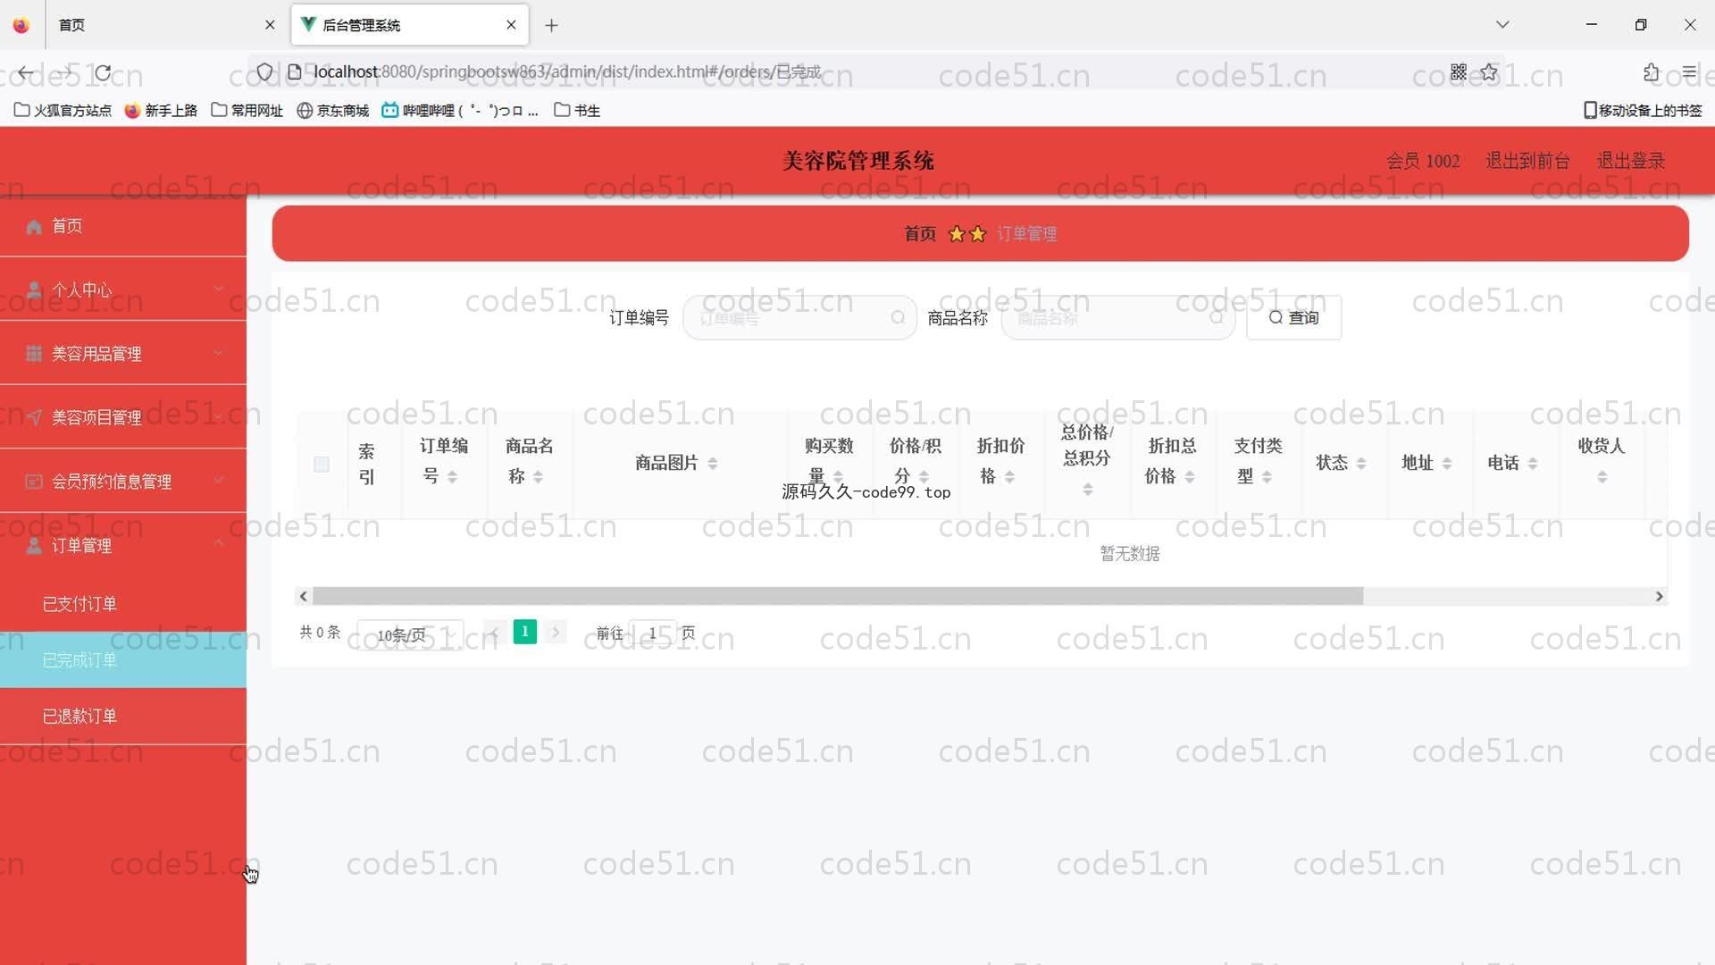Open a new tab with plus icon
Viewport: 1715px width, 965px height.
point(551,25)
